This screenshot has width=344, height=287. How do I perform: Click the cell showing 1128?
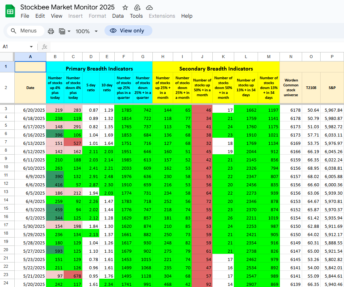click(143, 275)
